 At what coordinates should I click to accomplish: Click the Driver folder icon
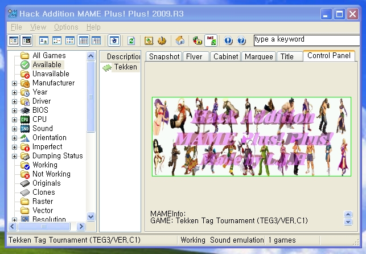(25, 101)
